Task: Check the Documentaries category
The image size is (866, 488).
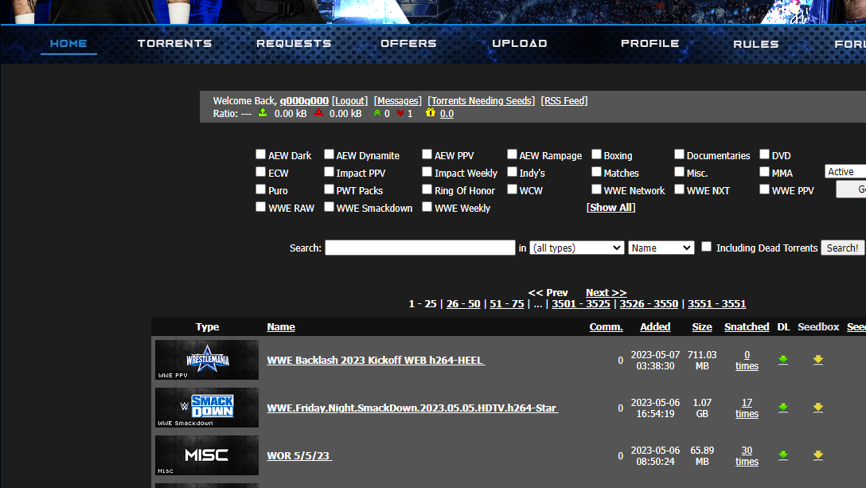Action: coord(679,154)
